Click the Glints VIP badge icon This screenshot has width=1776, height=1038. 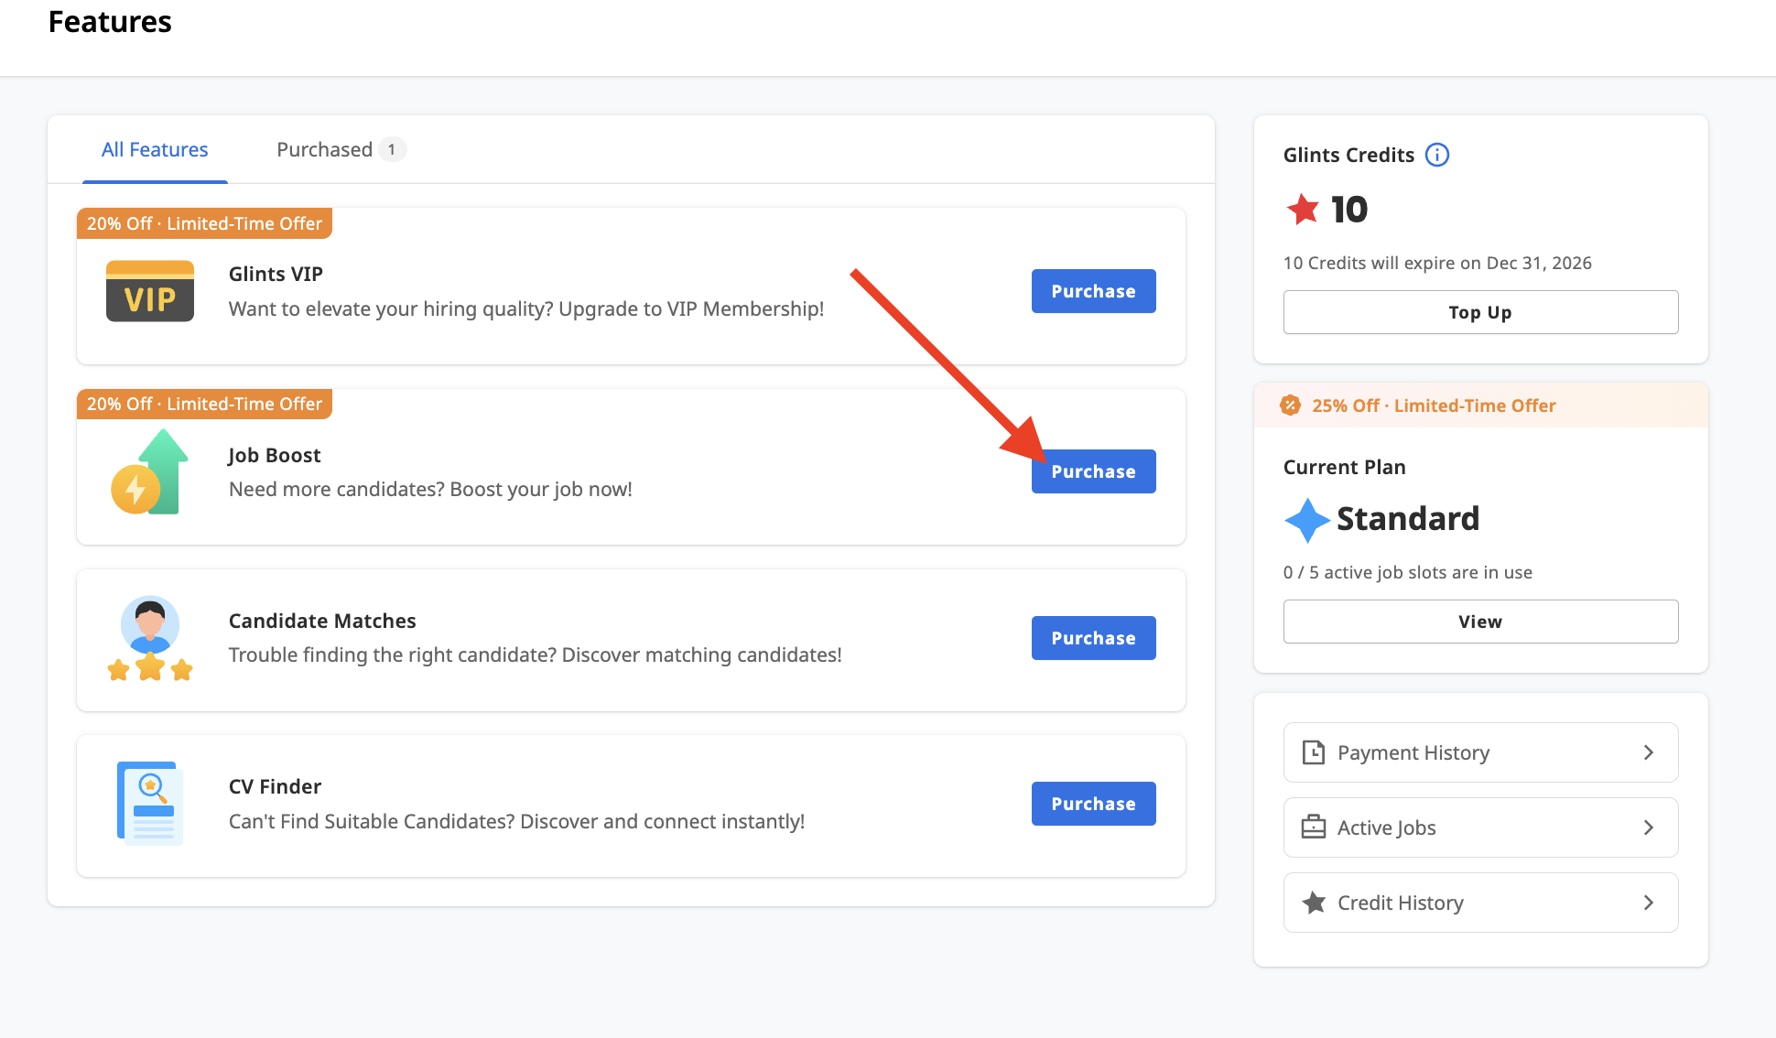[150, 291]
